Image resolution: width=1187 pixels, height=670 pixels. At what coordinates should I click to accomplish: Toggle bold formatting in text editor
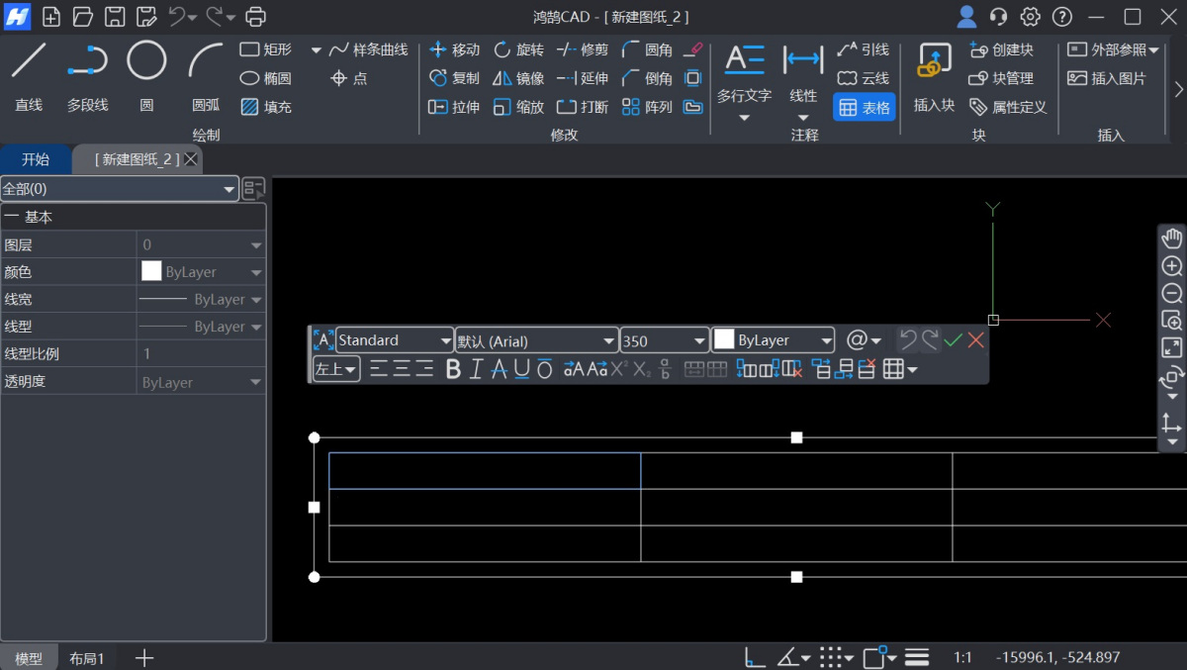coord(452,369)
